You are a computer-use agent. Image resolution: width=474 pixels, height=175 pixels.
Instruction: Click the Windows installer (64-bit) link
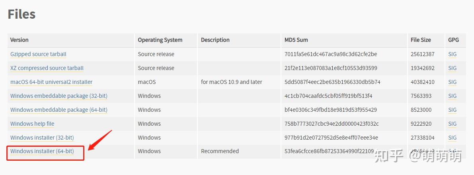[42, 151]
